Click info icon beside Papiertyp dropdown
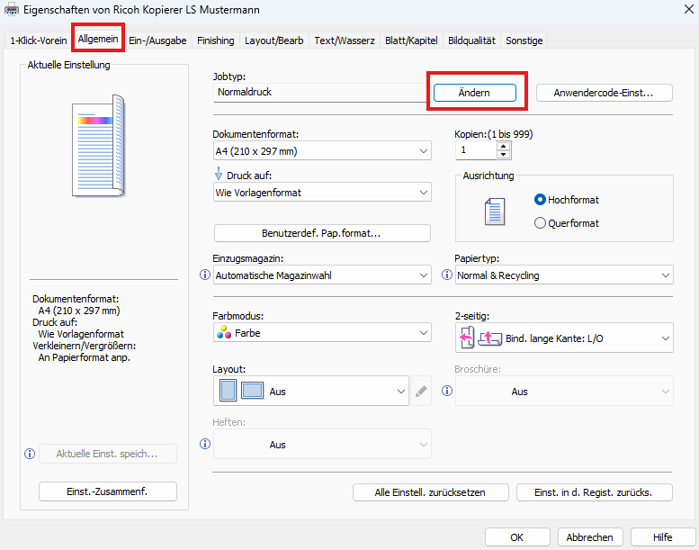699x550 pixels. click(447, 275)
